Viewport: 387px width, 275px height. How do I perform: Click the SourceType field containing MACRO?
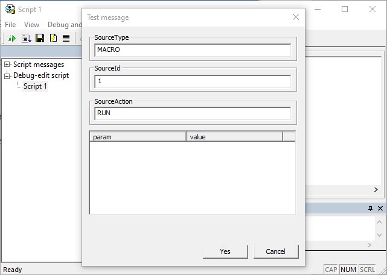(193, 50)
